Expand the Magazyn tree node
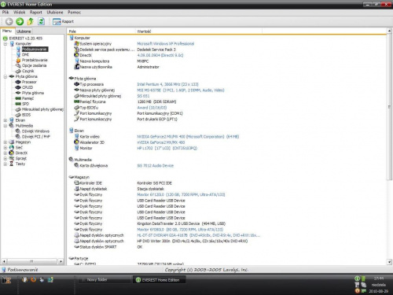 tap(6, 142)
